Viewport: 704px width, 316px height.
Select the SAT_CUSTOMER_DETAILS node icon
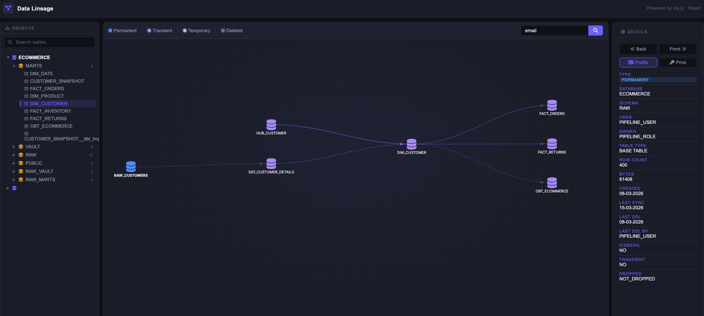pos(271,164)
